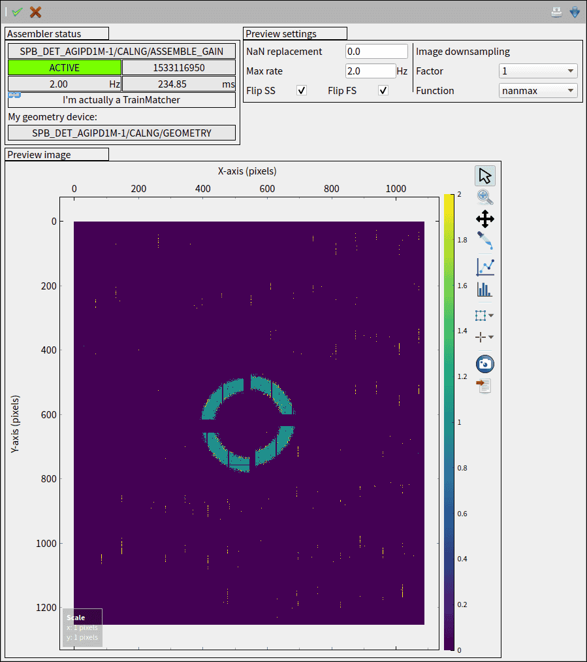
Task: Click the export data document icon
Action: click(484, 386)
